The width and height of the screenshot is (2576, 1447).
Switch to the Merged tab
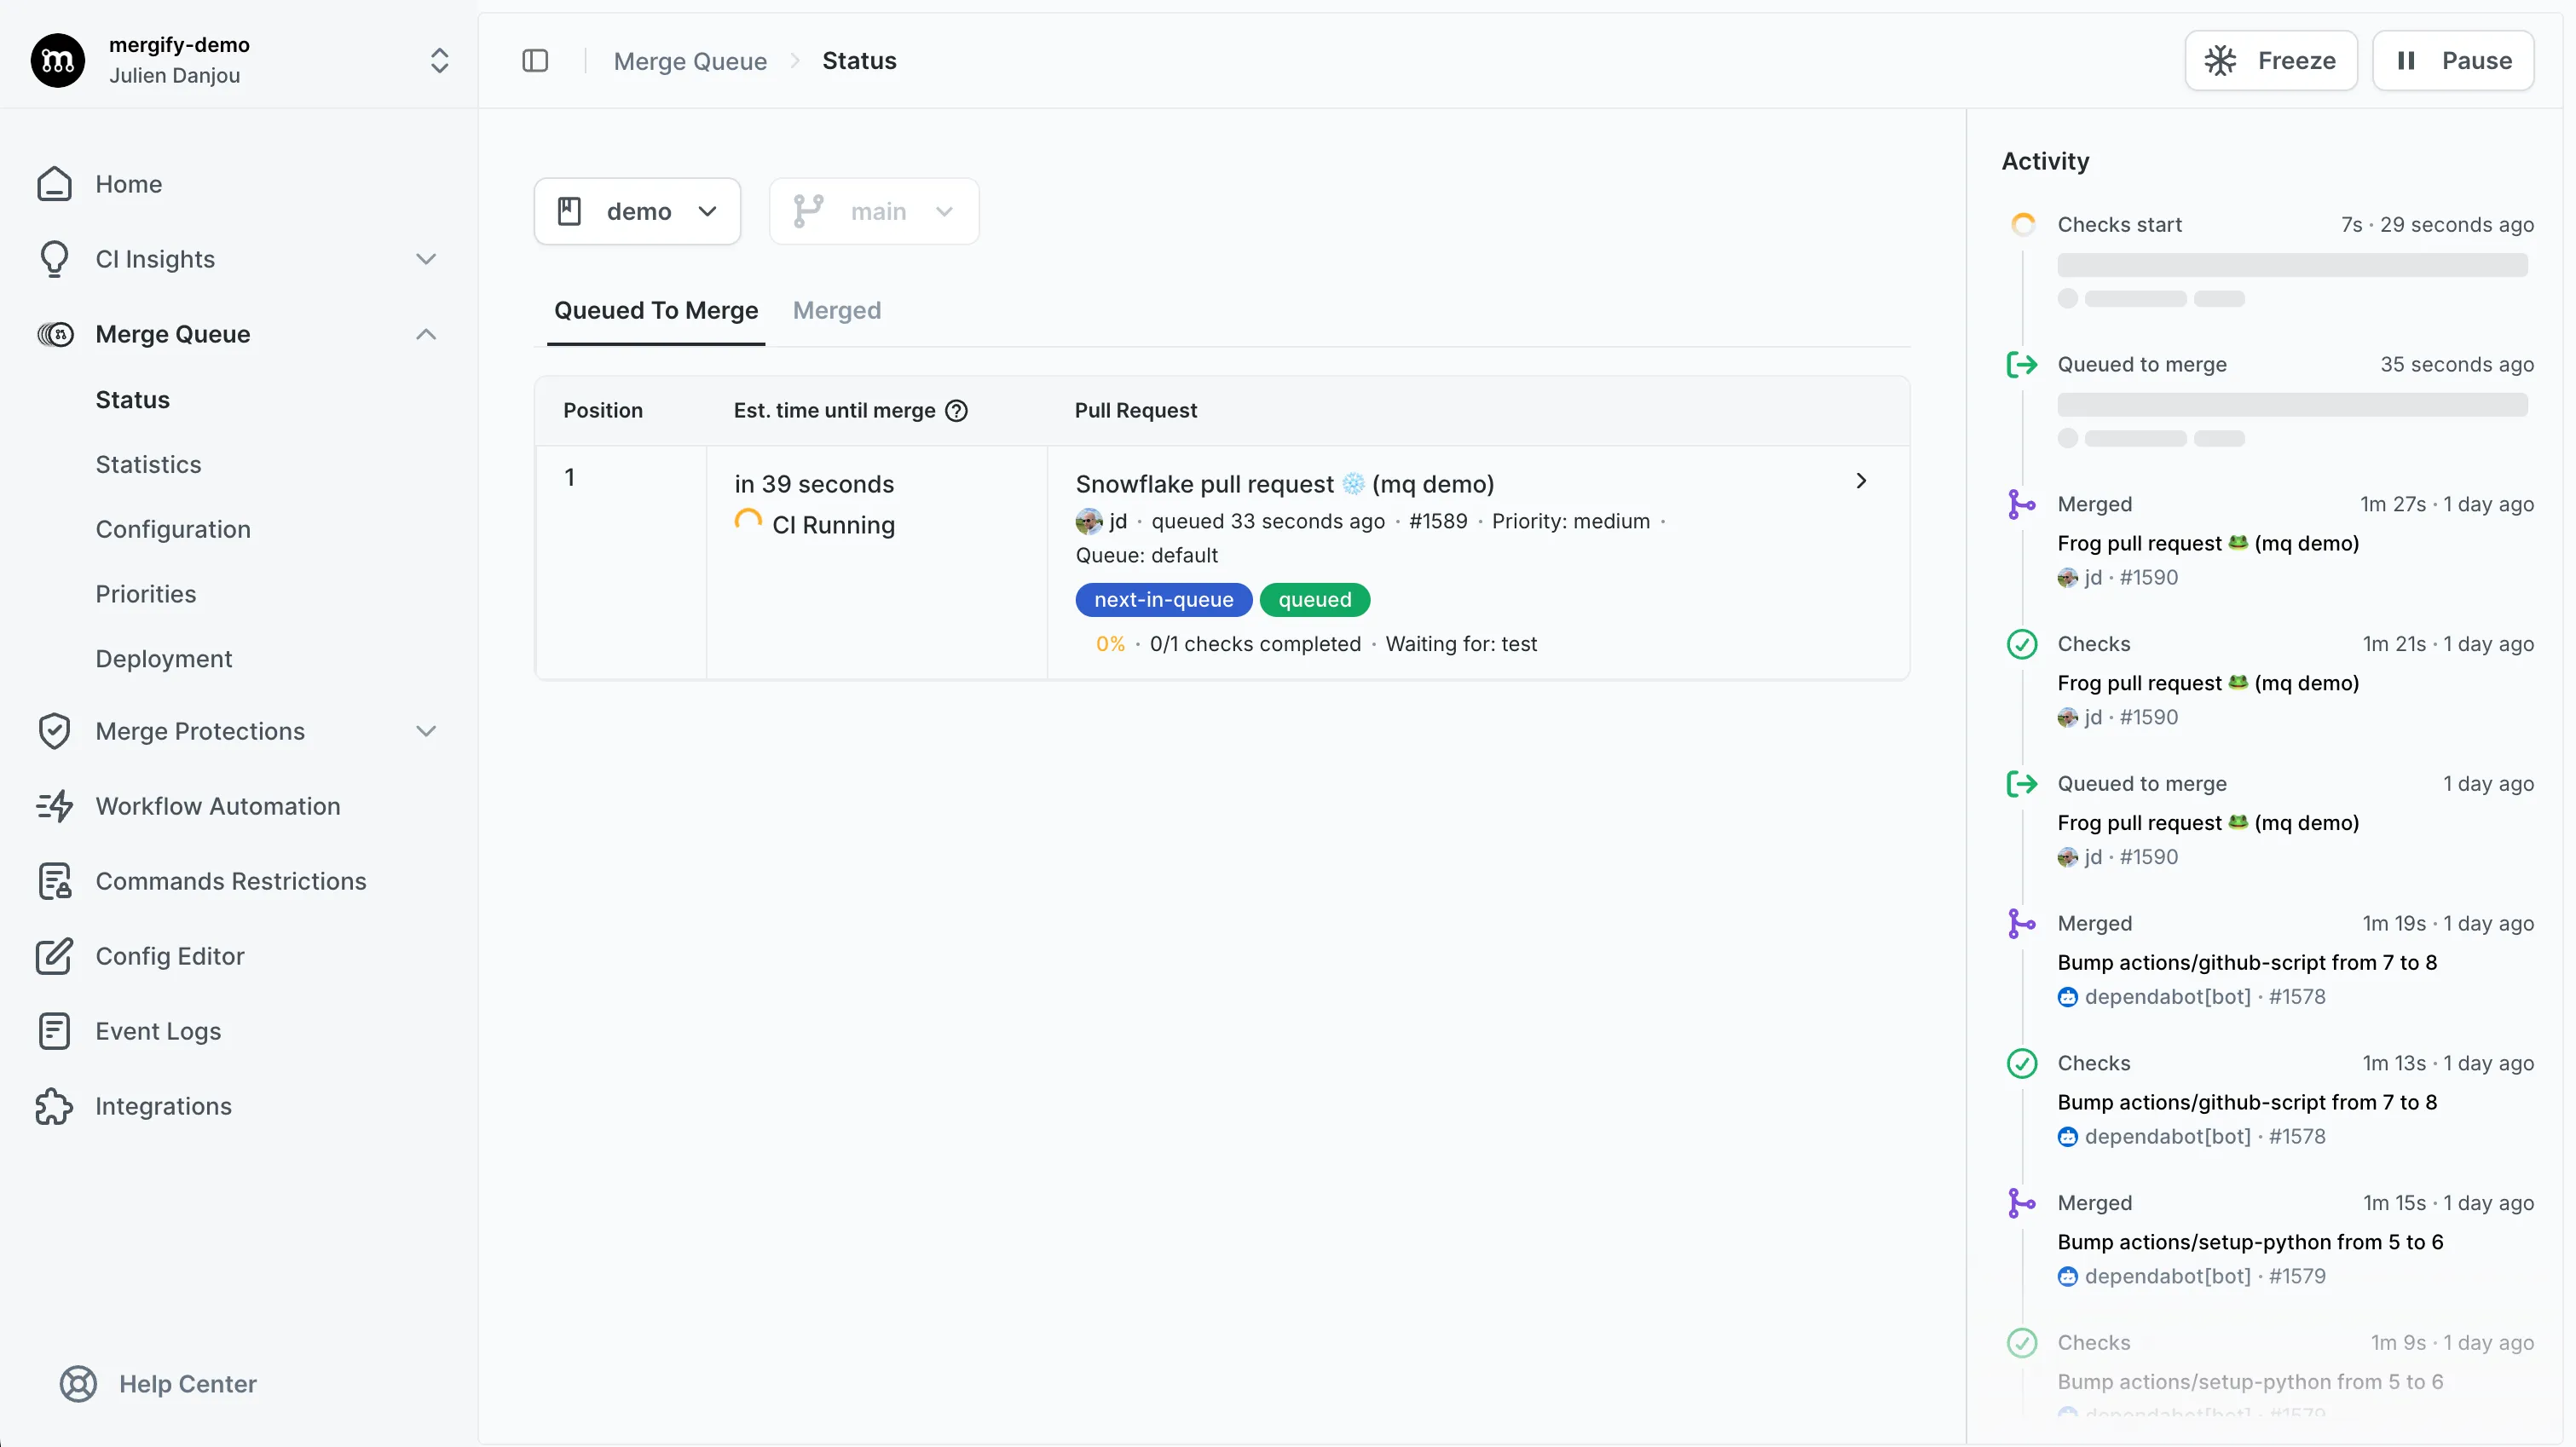(836, 311)
